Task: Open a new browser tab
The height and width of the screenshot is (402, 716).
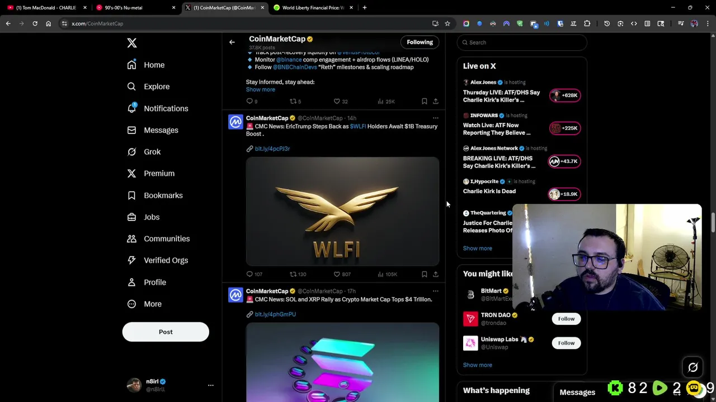Action: click(x=364, y=8)
